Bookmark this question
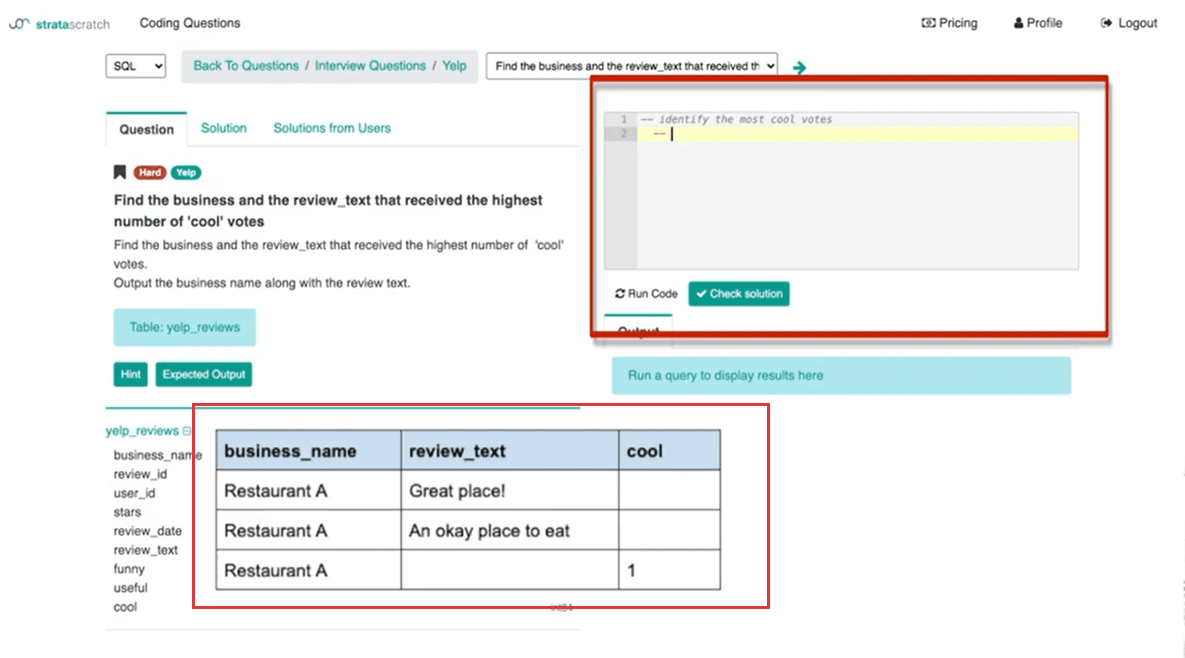Screen dimensions: 1185x658 [119, 172]
